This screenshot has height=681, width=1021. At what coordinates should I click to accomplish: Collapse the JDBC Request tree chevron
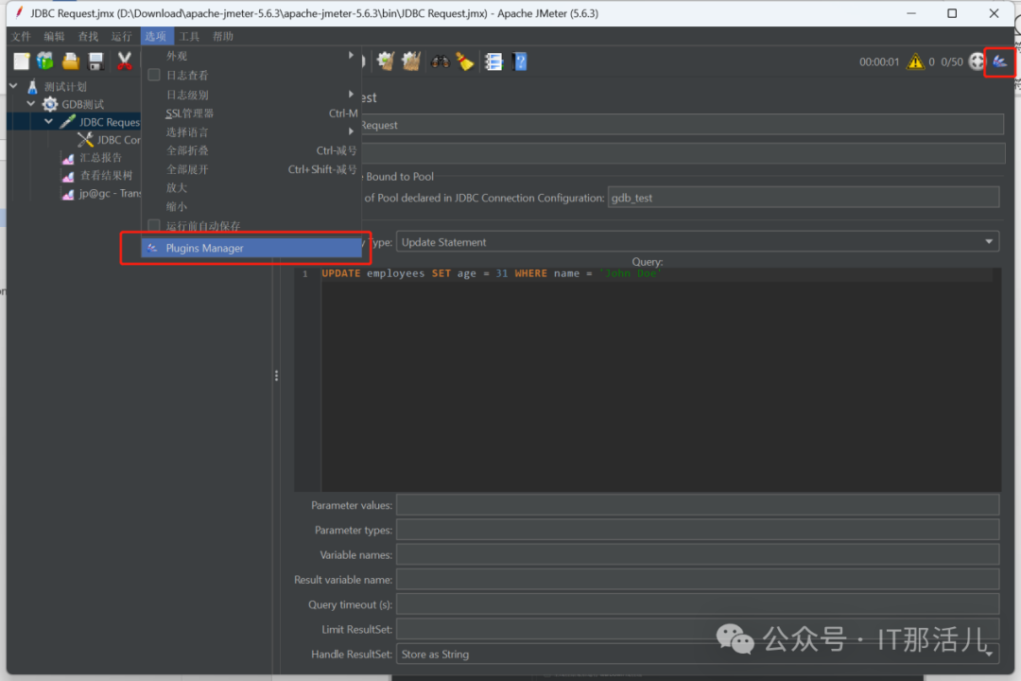pos(49,121)
